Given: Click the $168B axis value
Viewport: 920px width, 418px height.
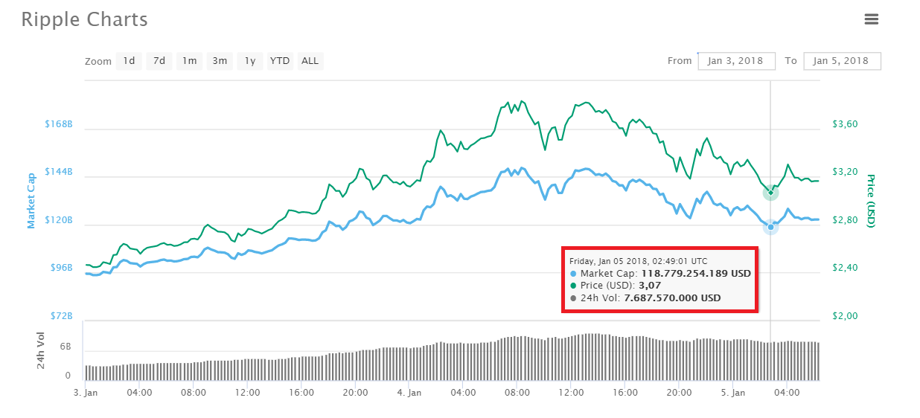Looking at the screenshot, I should (x=60, y=124).
